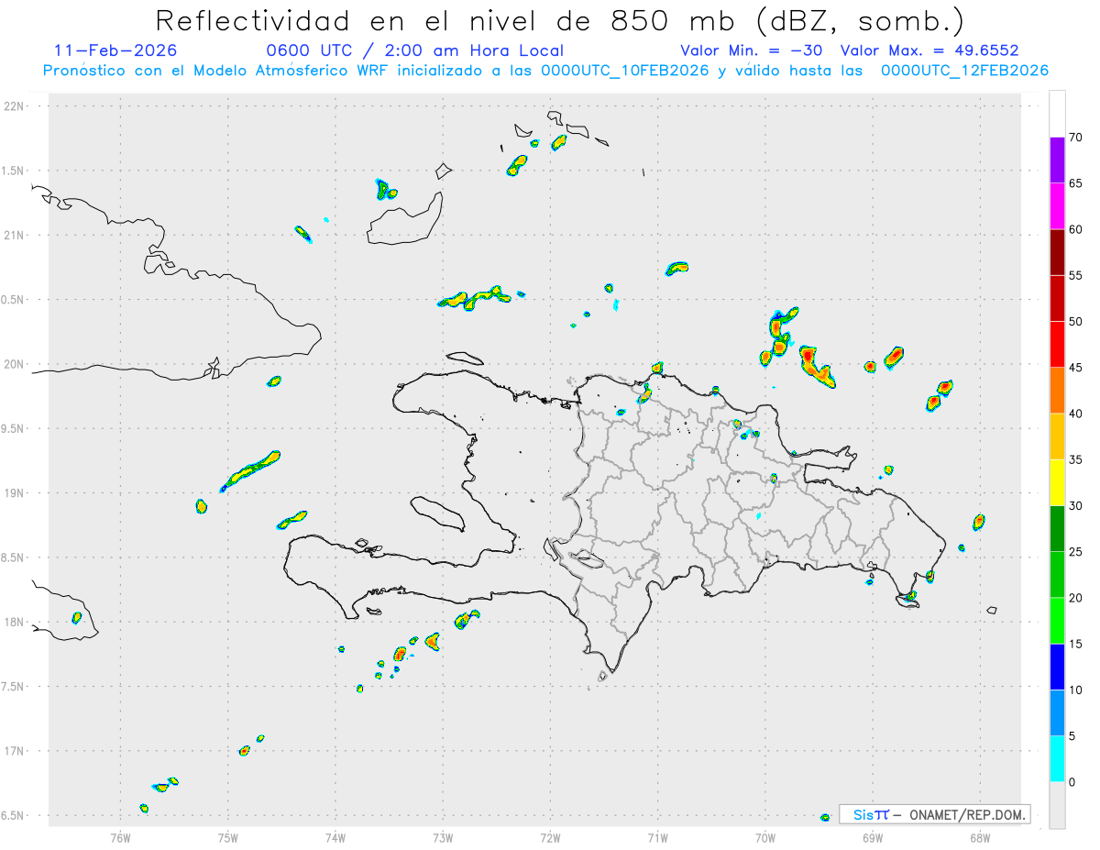Pick the dark green 25–30 dBZ colorbar segment

(1057, 529)
